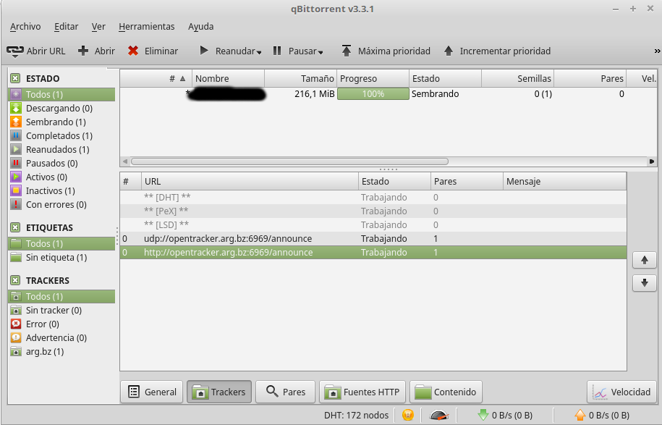The width and height of the screenshot is (662, 425).
Task: Click the Abrir URL link icon
Action: tap(14, 51)
